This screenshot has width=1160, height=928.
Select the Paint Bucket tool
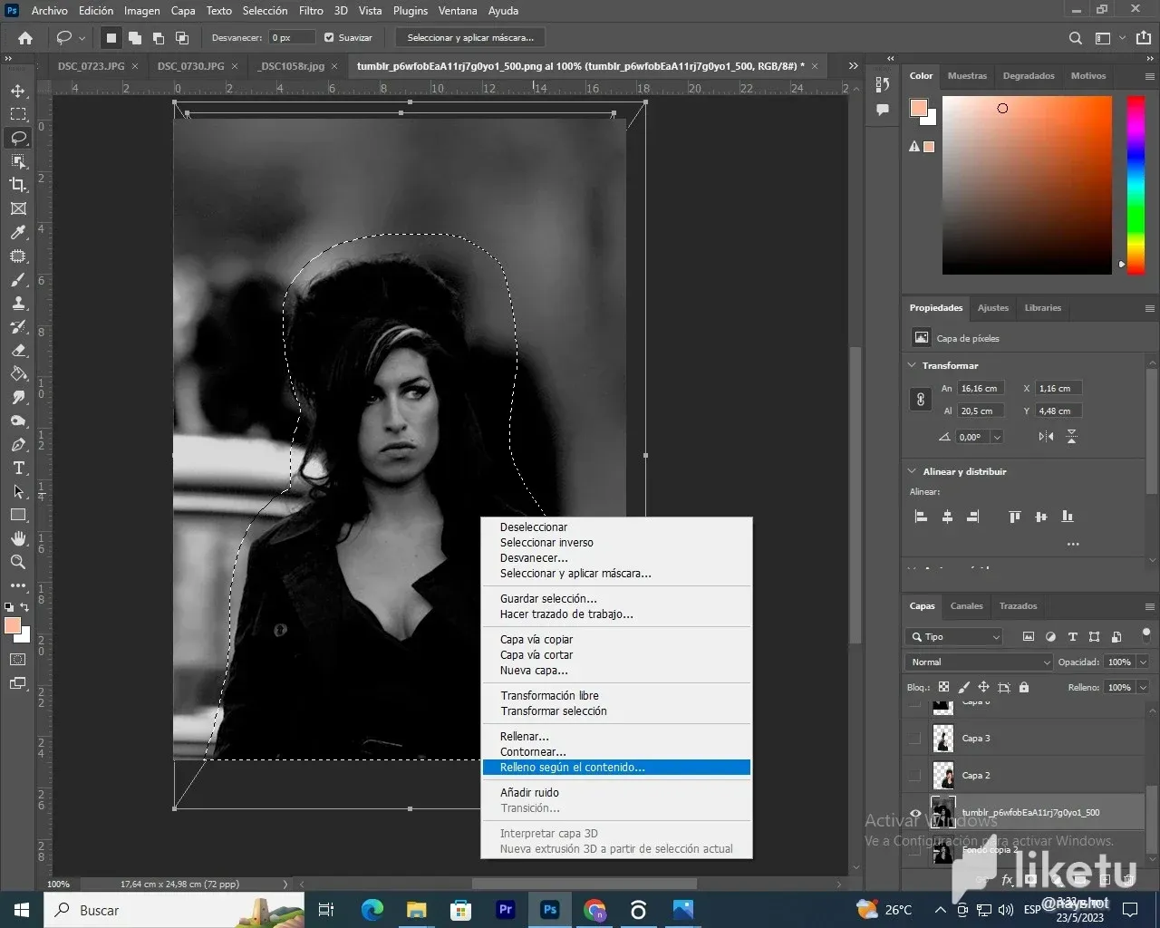coord(18,374)
